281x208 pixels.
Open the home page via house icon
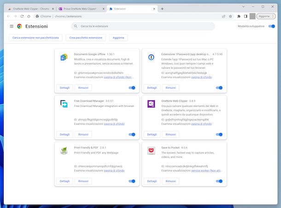coord(29,16)
